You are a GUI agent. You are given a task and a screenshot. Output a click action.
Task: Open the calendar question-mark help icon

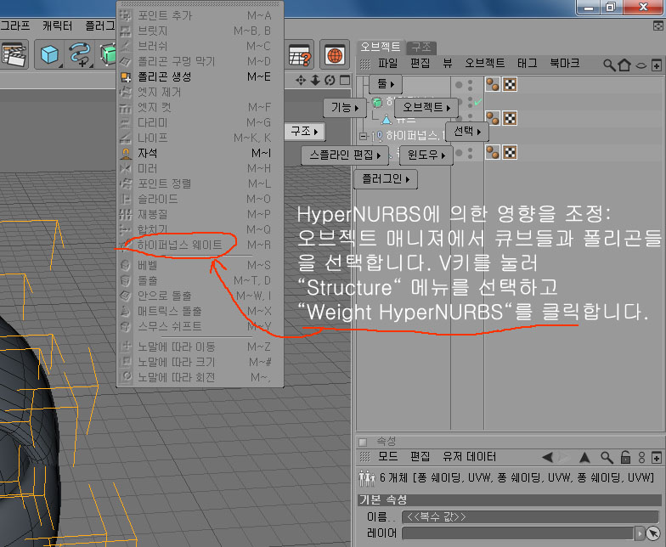coord(300,54)
